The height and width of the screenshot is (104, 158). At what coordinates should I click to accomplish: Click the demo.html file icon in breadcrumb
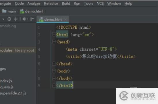pos(22,11)
